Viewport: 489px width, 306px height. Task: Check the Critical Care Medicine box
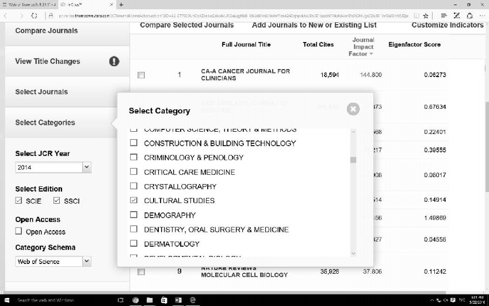pos(133,171)
